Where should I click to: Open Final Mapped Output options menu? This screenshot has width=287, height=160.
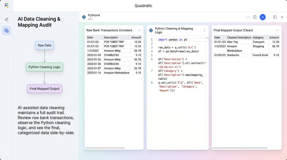coord(277,30)
